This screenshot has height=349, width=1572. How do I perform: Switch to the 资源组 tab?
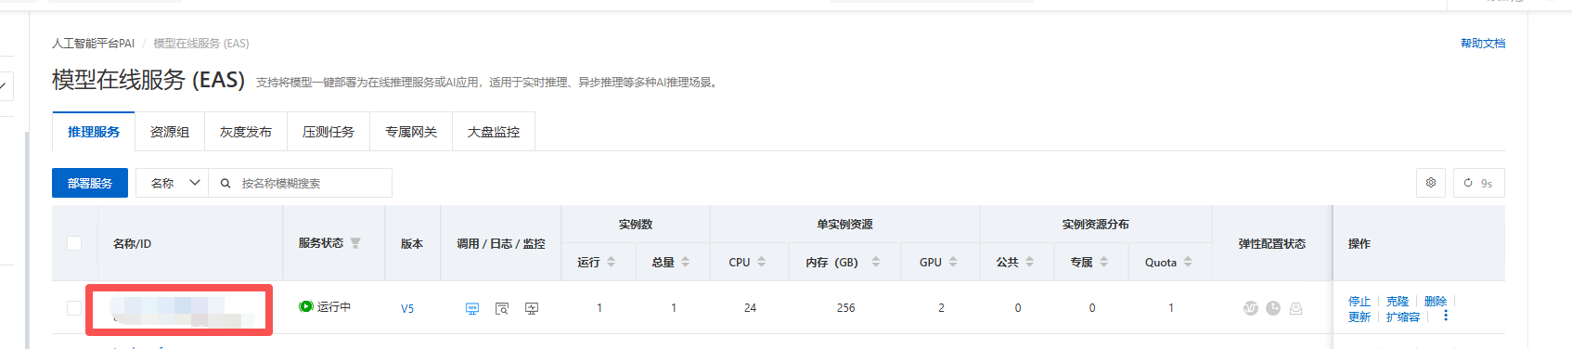pyautogui.click(x=170, y=132)
